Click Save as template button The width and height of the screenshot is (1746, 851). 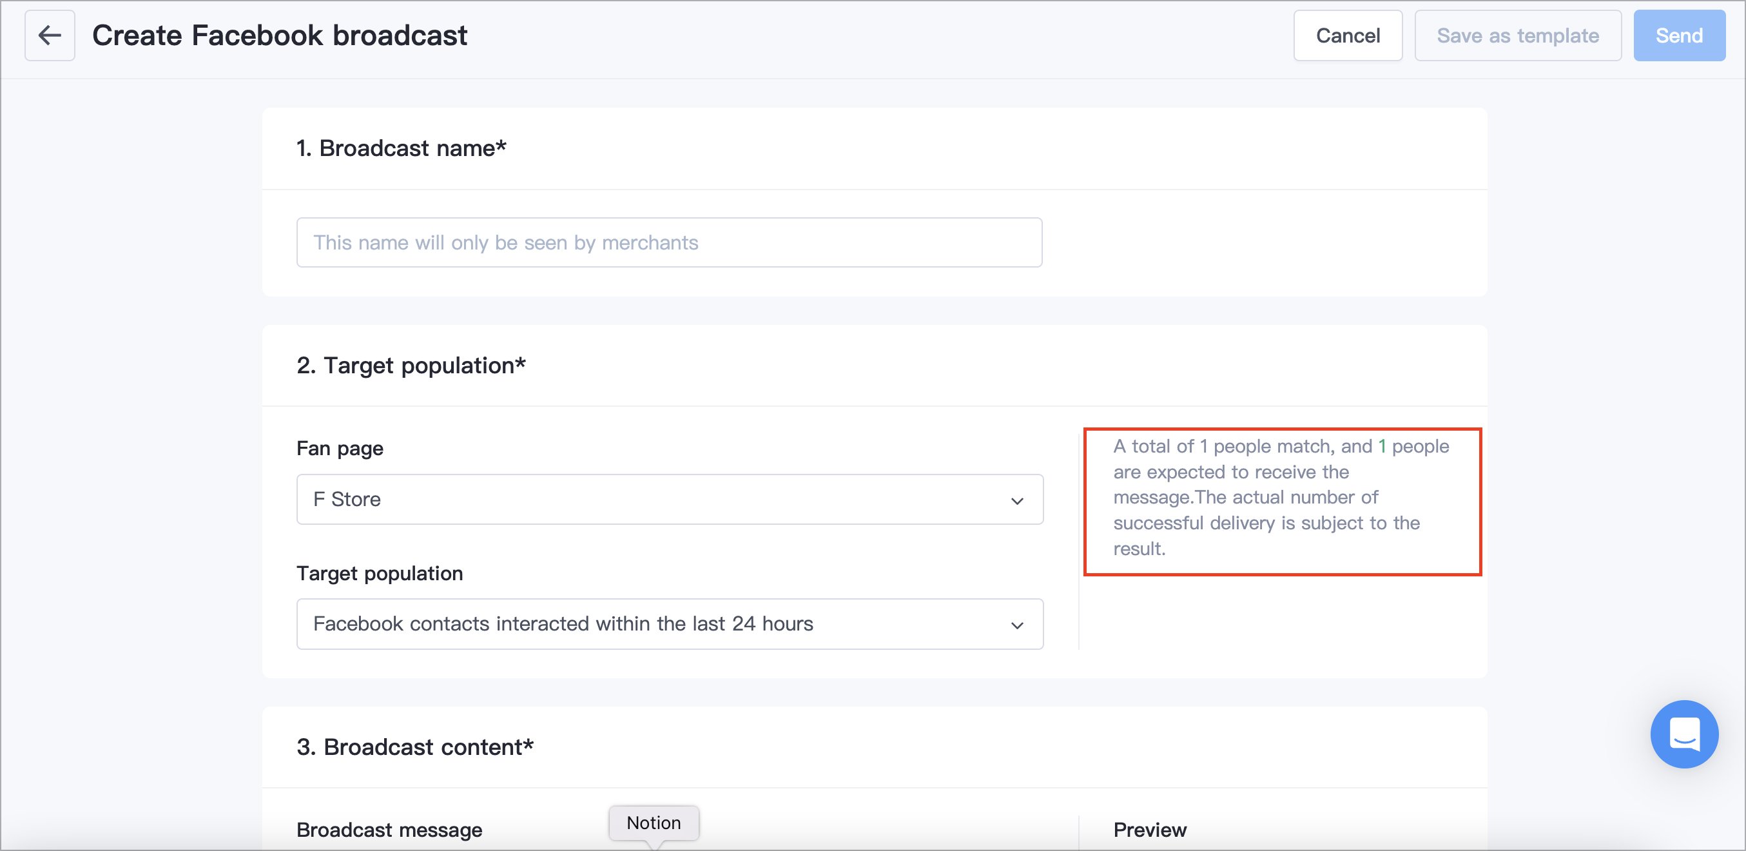pos(1518,35)
